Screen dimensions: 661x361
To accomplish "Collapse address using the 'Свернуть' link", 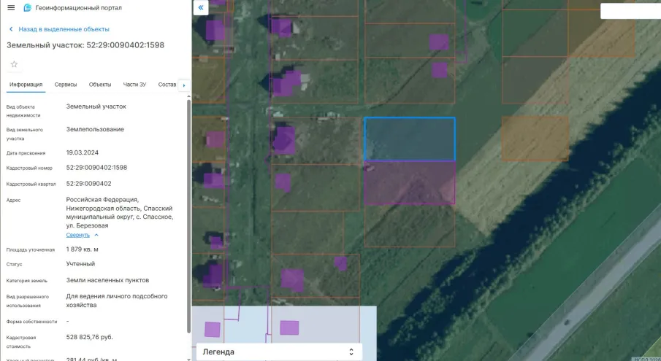I will 78,235.
